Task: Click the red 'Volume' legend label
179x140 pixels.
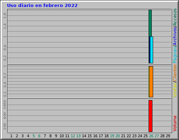Action: click(175, 124)
